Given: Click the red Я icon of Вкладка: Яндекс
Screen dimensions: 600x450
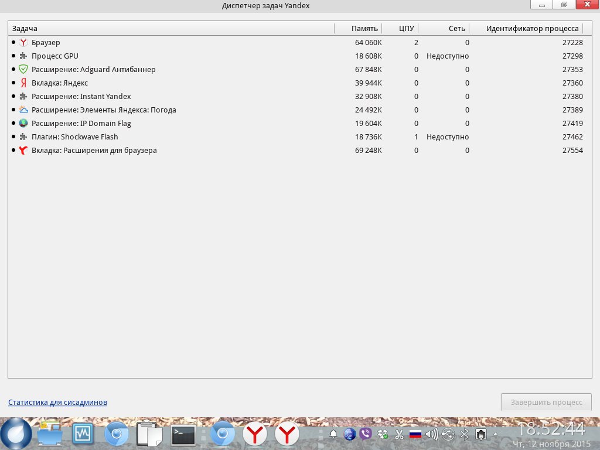Looking at the screenshot, I should [x=23, y=83].
